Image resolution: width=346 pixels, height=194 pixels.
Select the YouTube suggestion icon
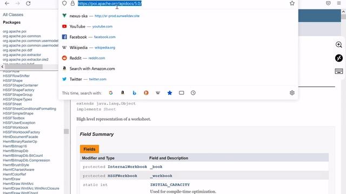pyautogui.click(x=64, y=26)
